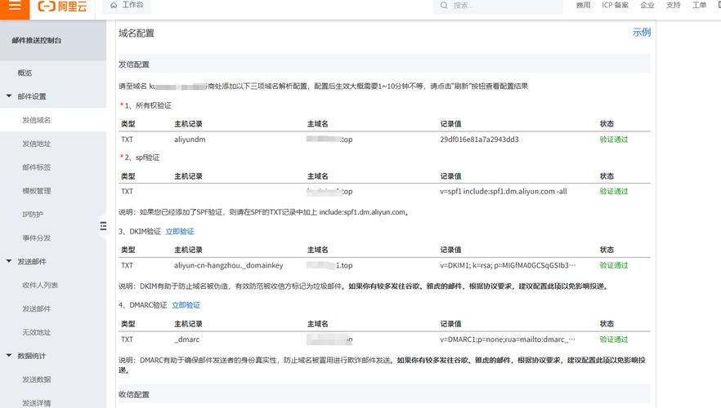
Task: Open the 示例 example link
Action: [x=642, y=32]
